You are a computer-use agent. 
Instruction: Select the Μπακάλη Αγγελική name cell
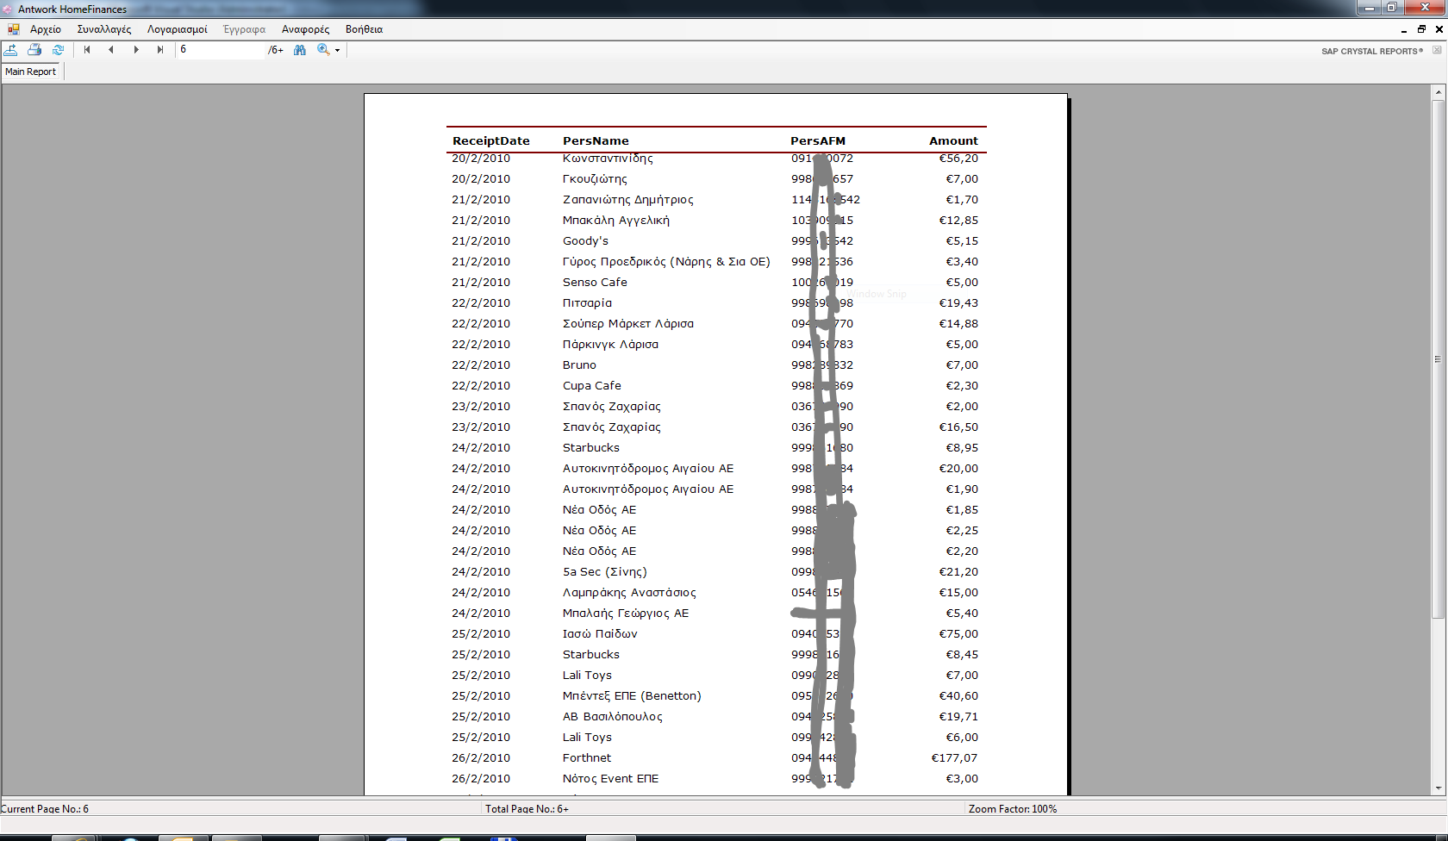616,221
